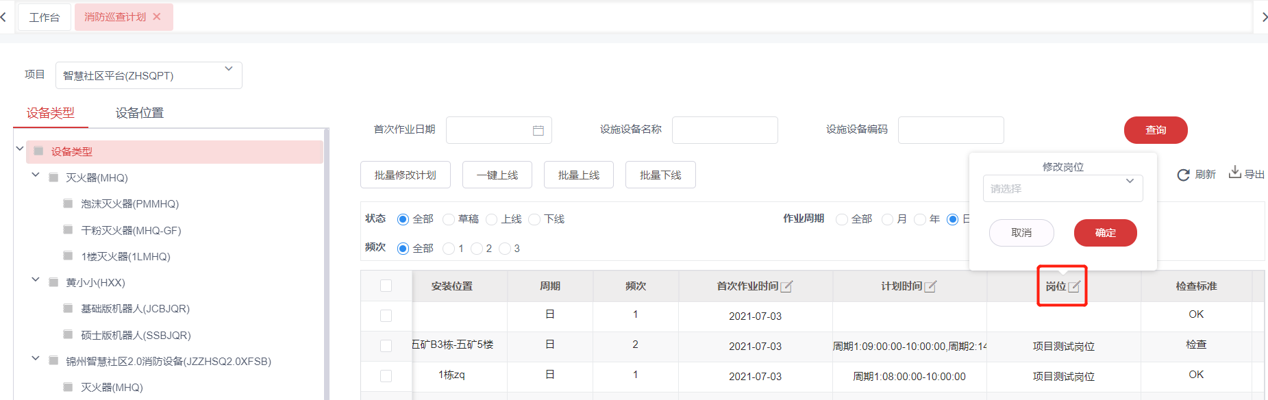Collapse the 灭火器(MHQ) tree node
The height and width of the screenshot is (400, 1268).
36,175
